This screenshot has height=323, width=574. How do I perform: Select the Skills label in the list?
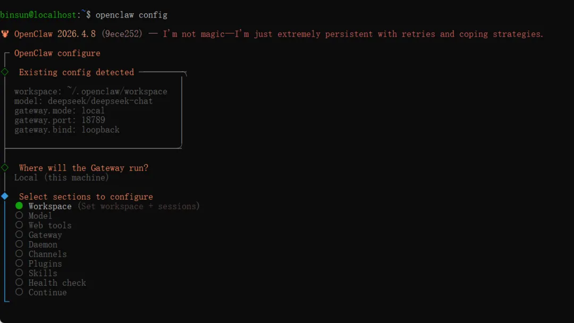43,273
